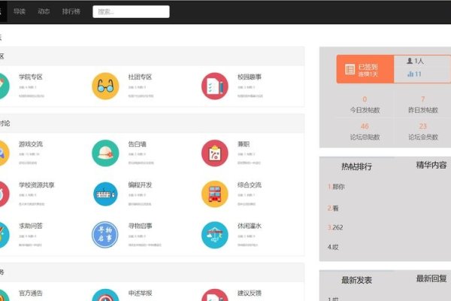
Task: Open the 申述举报 forum link
Action: tap(140, 293)
